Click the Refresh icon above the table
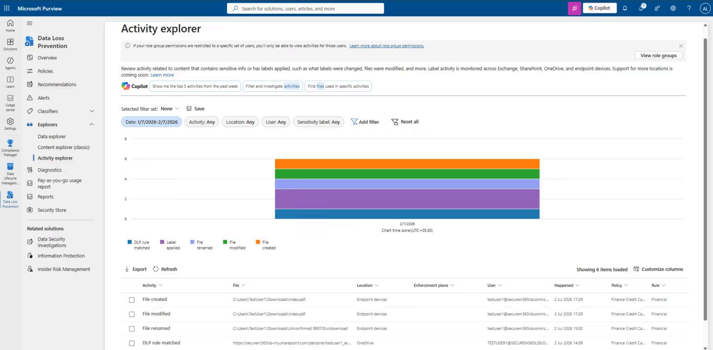Screen dimensions: 713x350 (x=156, y=269)
